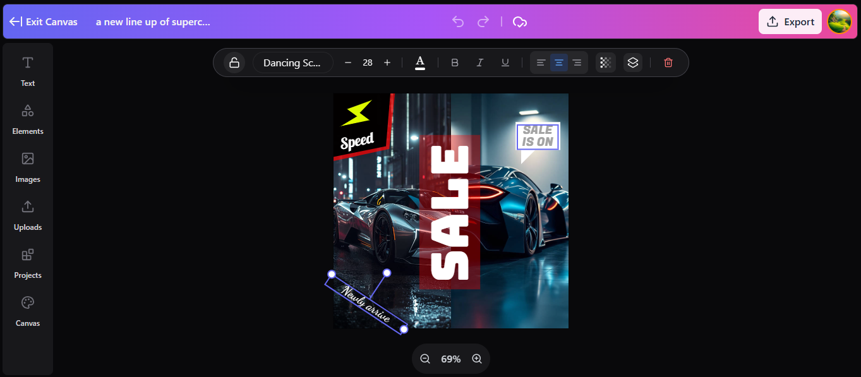Click the bottom-right resize handle of selected text
The width and height of the screenshot is (861, 377).
coord(404,329)
